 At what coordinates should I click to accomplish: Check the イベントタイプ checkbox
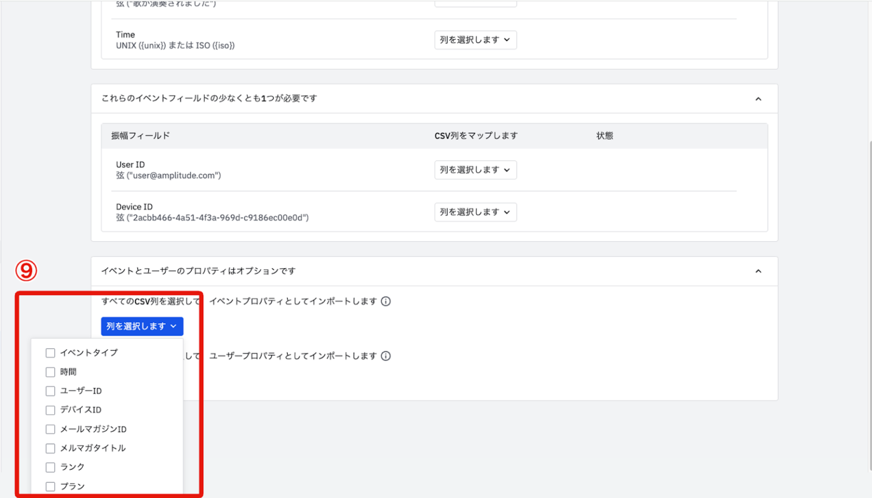(x=50, y=352)
